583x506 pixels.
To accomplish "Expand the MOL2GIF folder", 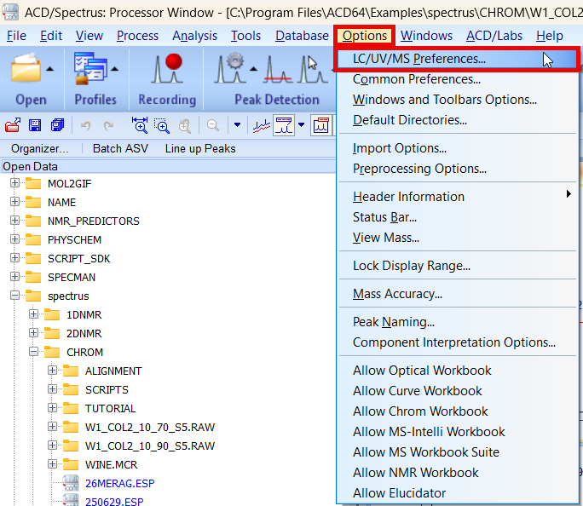I will coord(14,183).
